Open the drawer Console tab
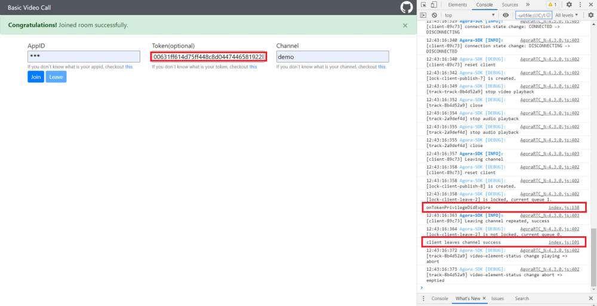 tap(439, 298)
